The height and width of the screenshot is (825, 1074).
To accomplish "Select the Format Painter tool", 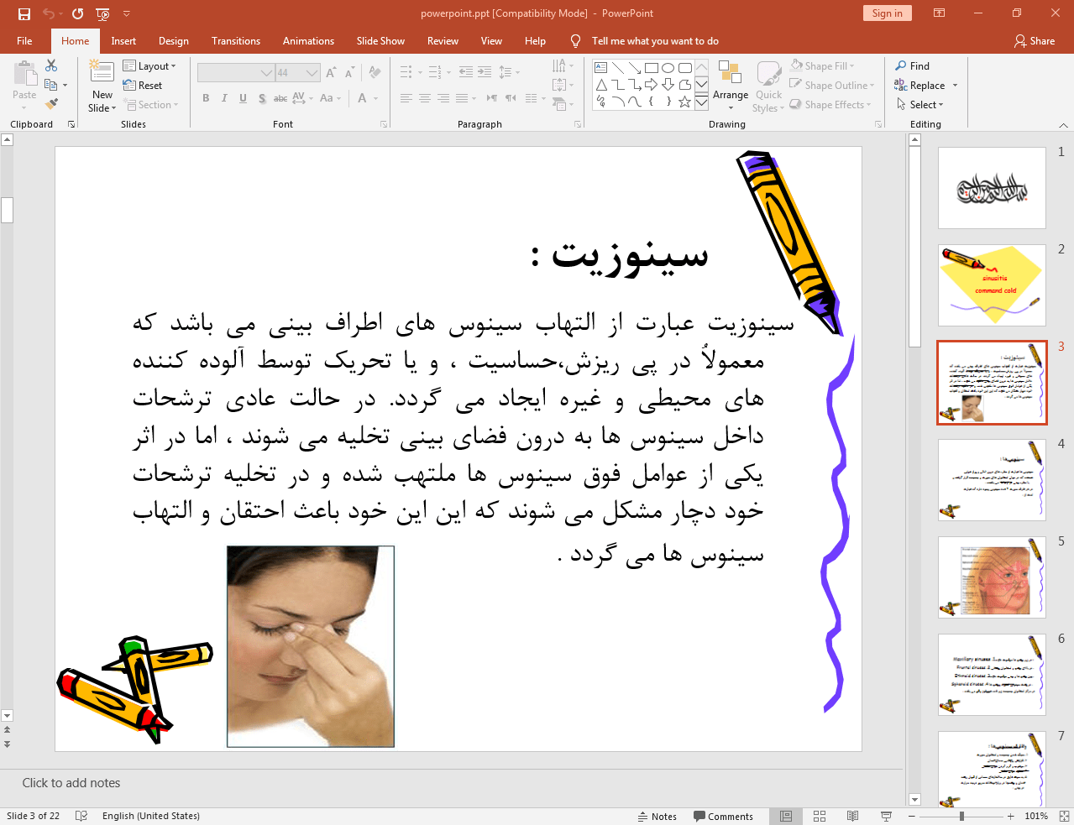I will click(x=51, y=102).
